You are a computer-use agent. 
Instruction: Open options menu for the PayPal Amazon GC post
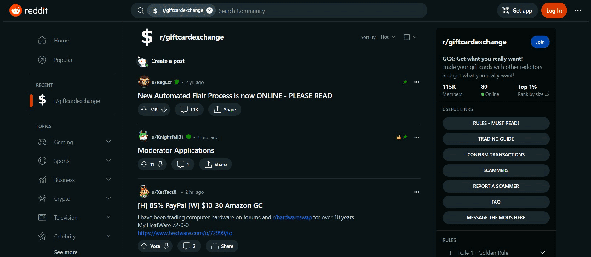point(416,192)
